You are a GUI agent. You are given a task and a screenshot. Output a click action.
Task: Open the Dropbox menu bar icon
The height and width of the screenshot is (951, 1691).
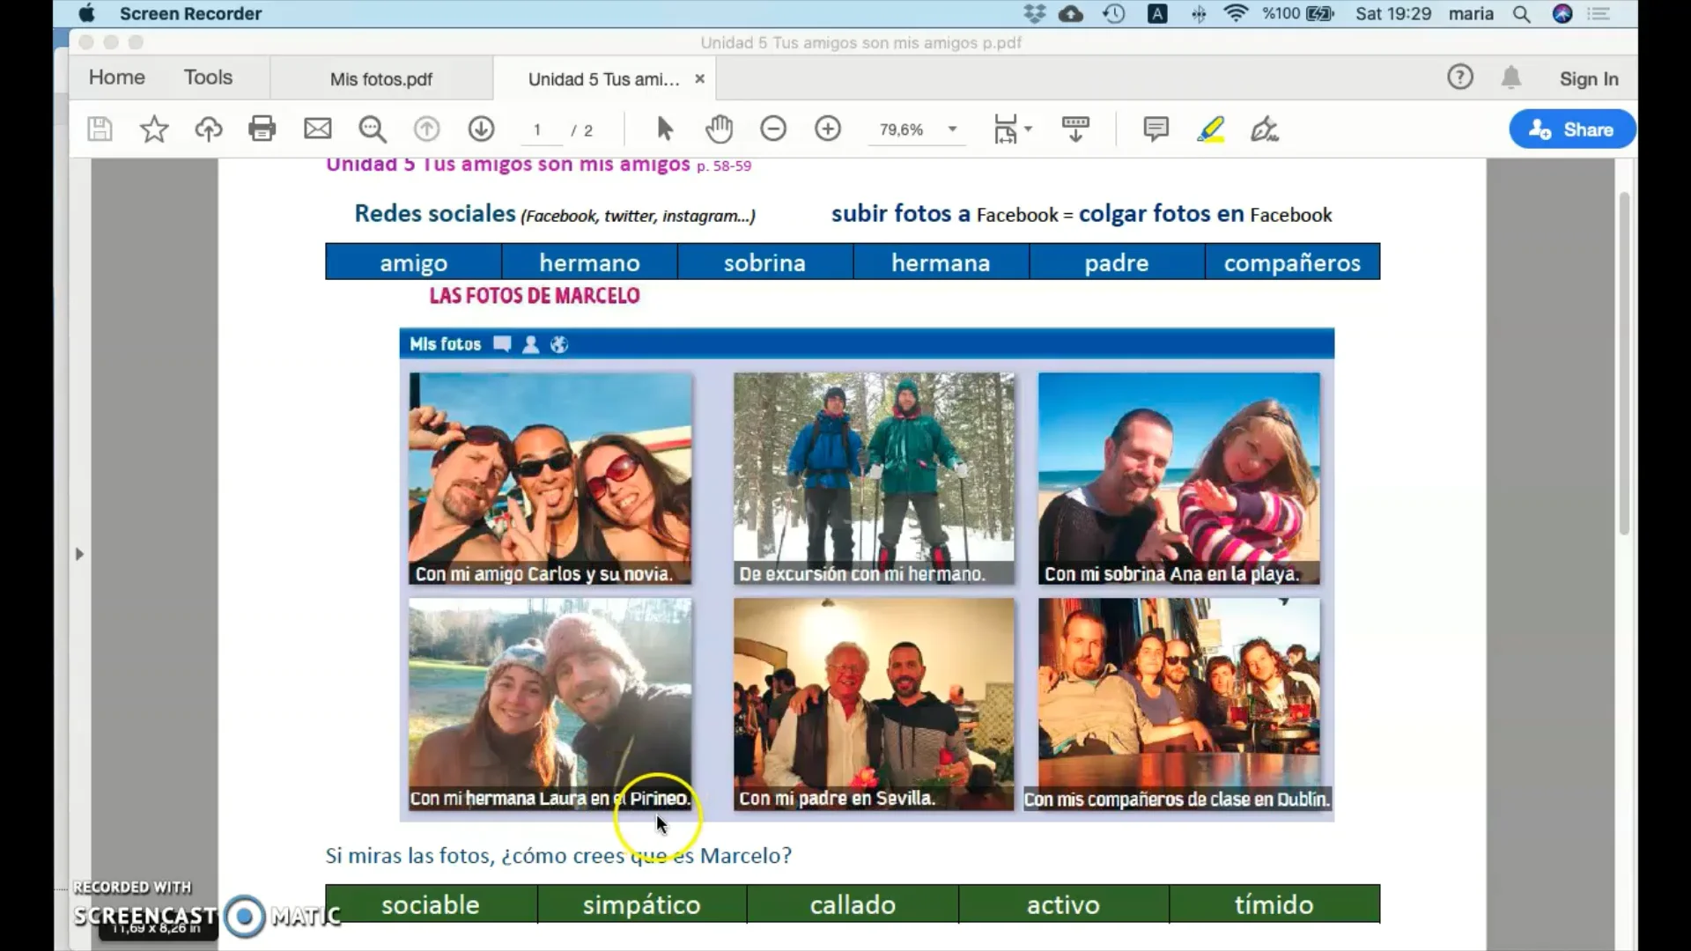(x=1035, y=13)
